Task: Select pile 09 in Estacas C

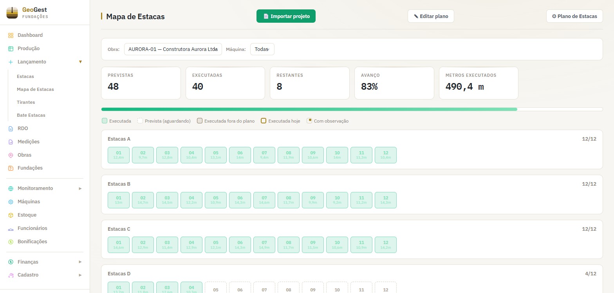Action: click(x=313, y=245)
